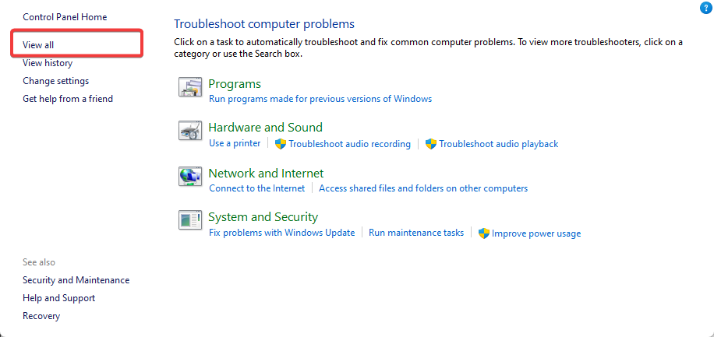
Task: Run programs made for previous versions of Windows
Action: pos(320,99)
